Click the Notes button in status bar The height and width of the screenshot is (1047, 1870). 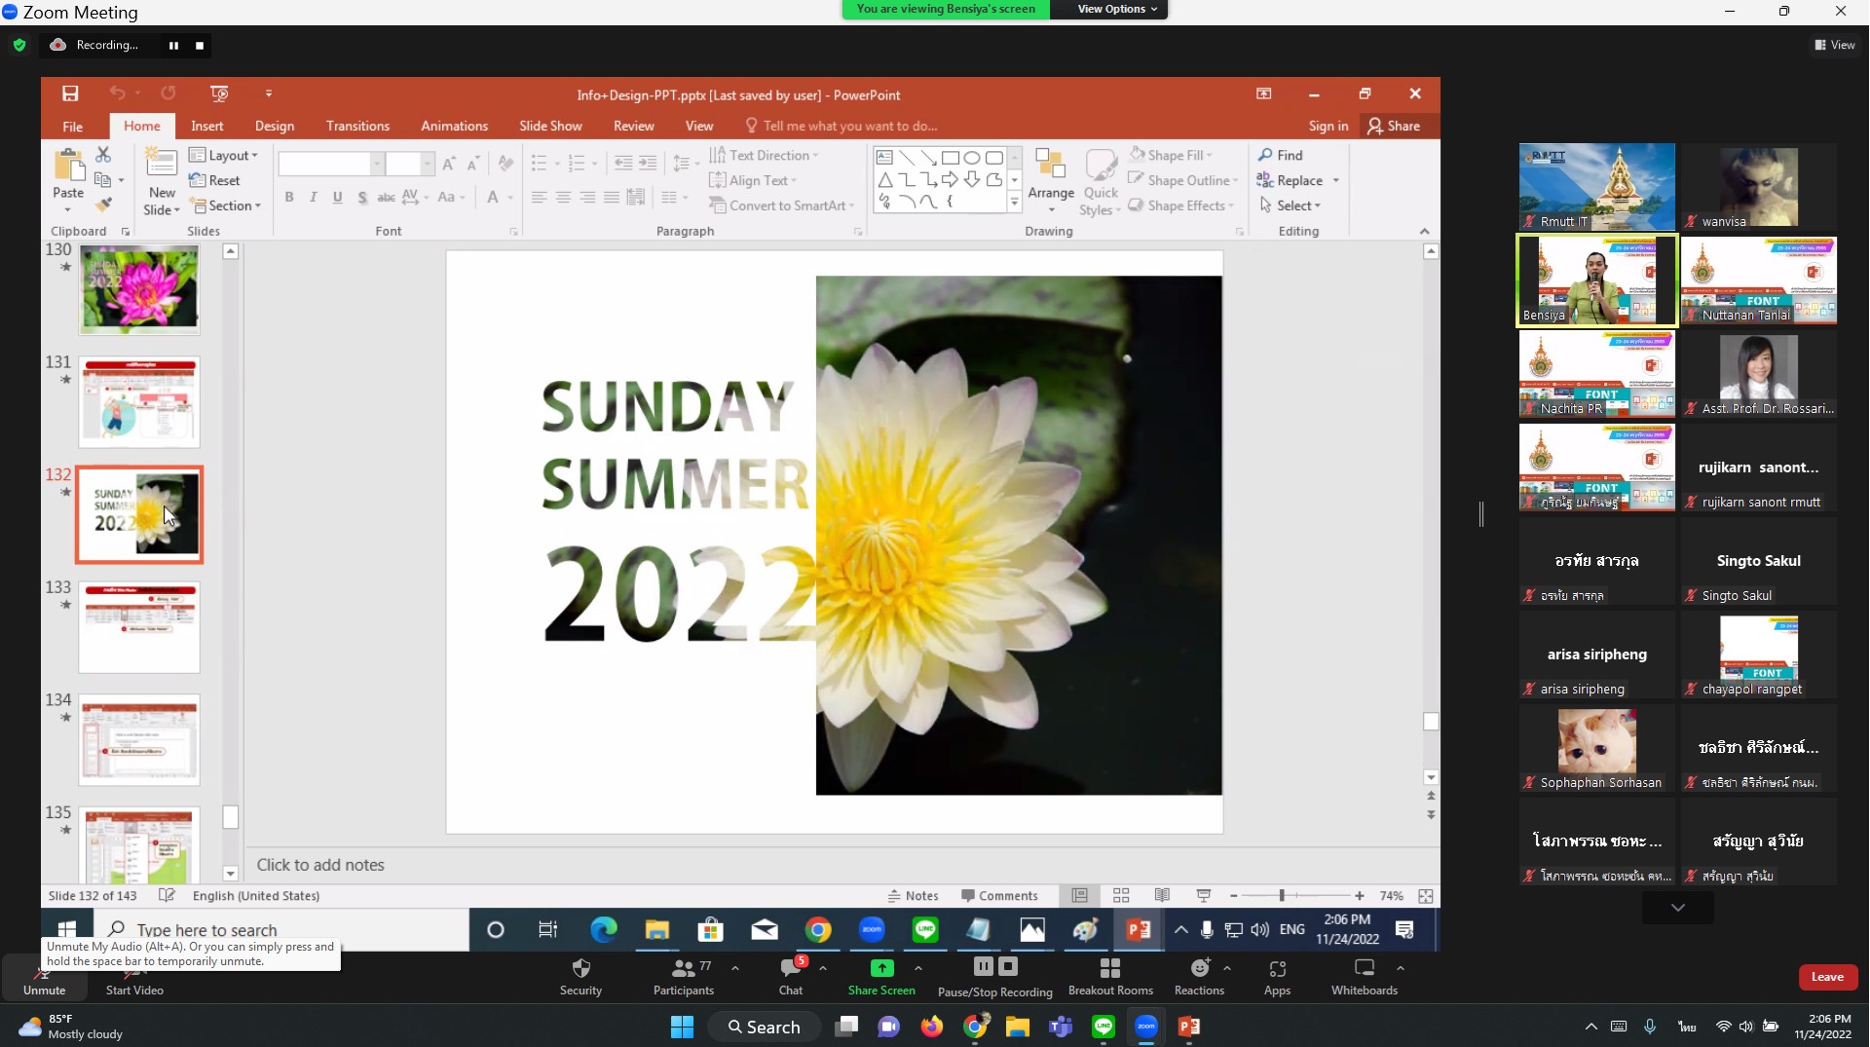pos(913,896)
